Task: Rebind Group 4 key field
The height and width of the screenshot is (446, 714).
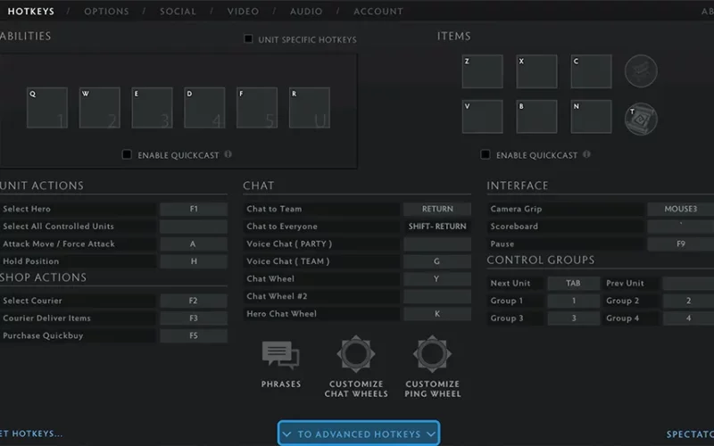Action: click(688, 318)
